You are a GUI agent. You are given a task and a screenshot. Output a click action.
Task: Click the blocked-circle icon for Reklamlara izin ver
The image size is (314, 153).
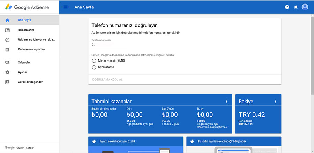pyautogui.click(x=7, y=40)
